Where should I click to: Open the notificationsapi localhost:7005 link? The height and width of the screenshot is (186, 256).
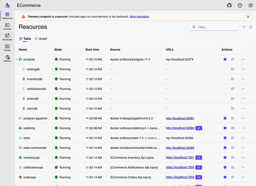(180, 167)
